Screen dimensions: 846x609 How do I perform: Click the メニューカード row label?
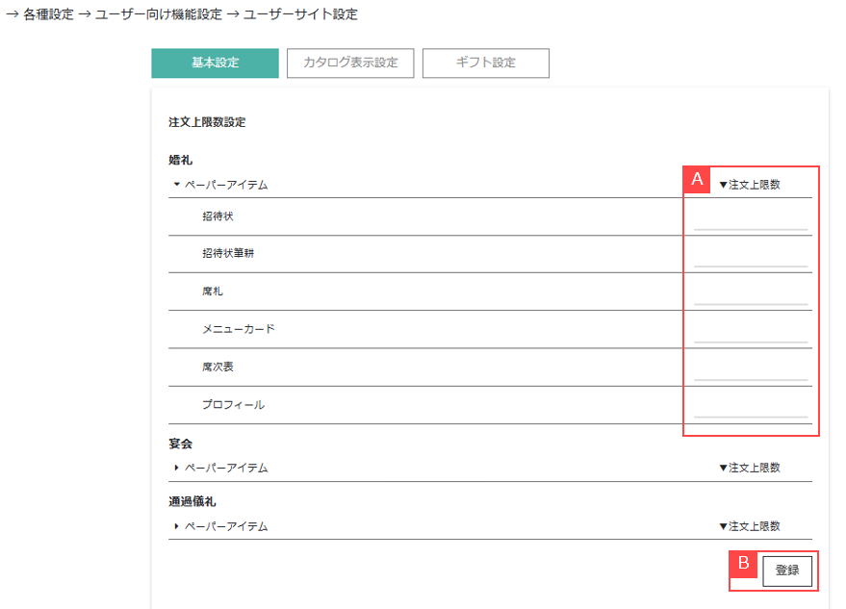point(238,329)
